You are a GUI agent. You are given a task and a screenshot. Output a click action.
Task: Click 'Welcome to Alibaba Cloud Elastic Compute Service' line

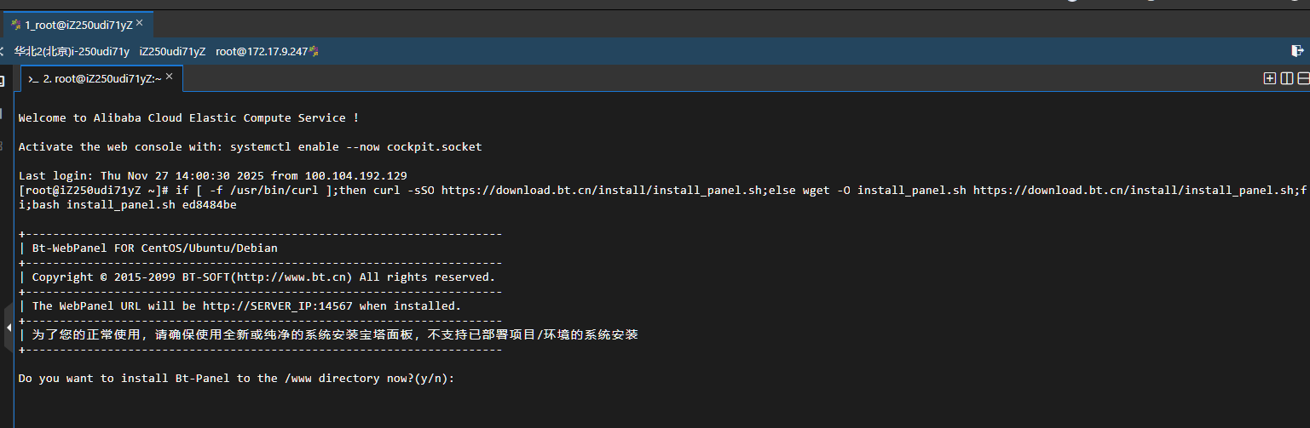[188, 118]
